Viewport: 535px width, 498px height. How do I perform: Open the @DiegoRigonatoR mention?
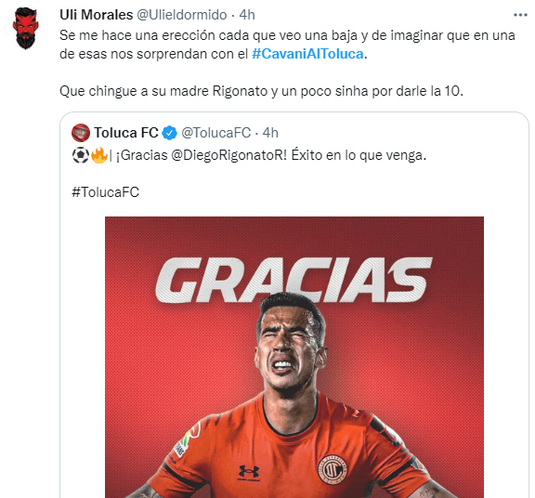click(x=228, y=155)
